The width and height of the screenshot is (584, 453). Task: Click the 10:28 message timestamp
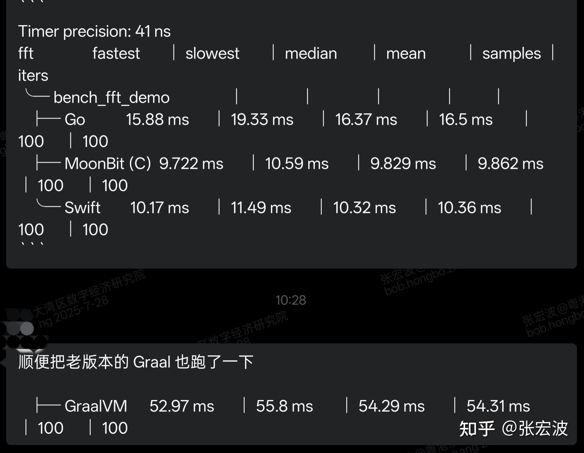290,300
